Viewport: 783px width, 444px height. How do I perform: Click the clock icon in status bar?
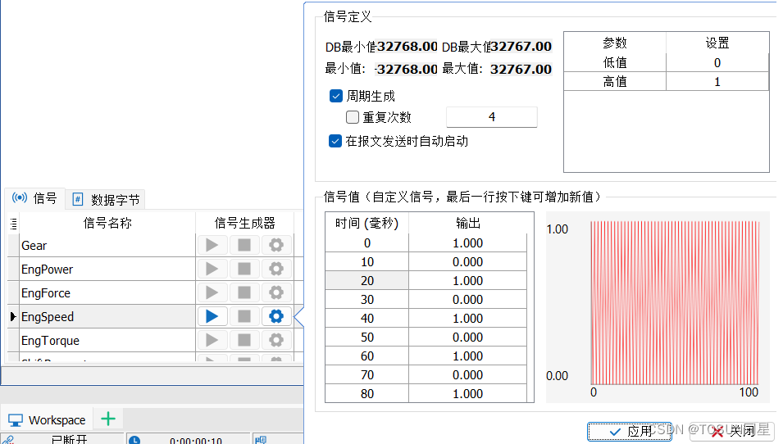(134, 440)
